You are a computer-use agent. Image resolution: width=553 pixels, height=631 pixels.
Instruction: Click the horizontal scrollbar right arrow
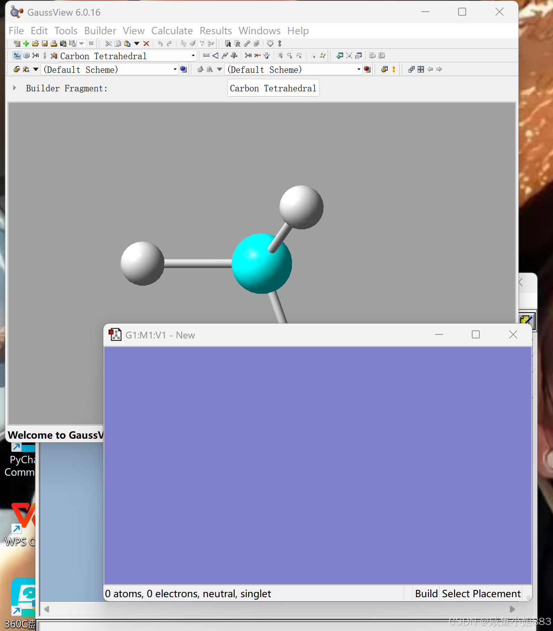[512, 609]
